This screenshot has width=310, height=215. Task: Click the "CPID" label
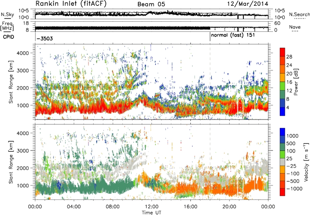point(9,37)
